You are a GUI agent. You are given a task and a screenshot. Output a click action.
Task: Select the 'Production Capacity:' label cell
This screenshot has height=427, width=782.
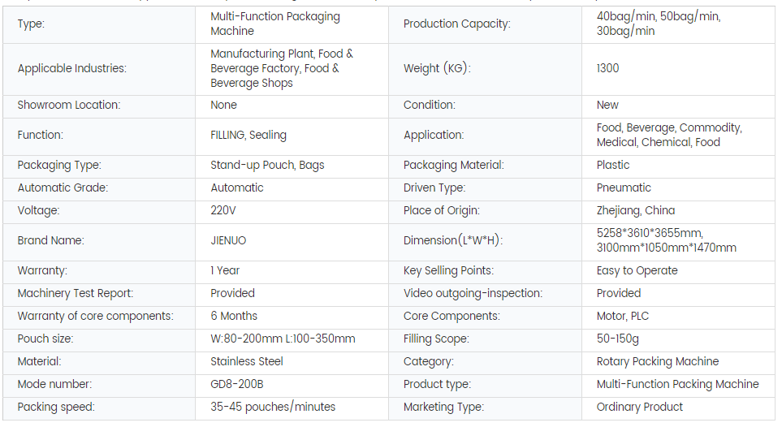(x=456, y=24)
